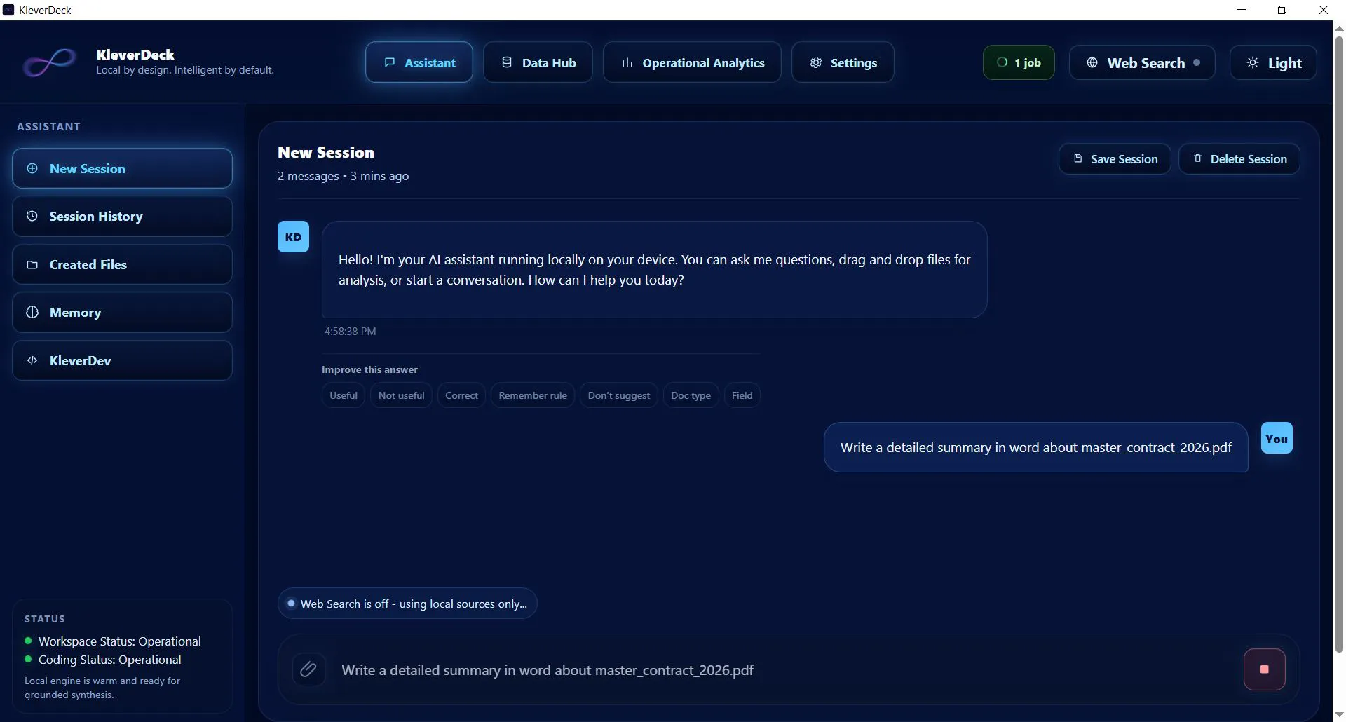Start a New Session
The height and width of the screenshot is (722, 1346).
pos(122,168)
